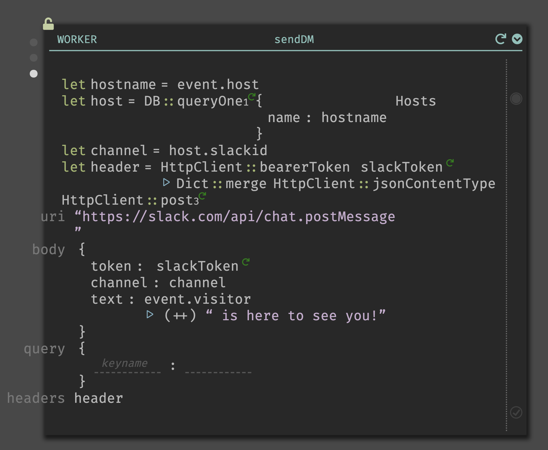Click 'HttpClient::jsonContentType' function name

click(x=384, y=184)
